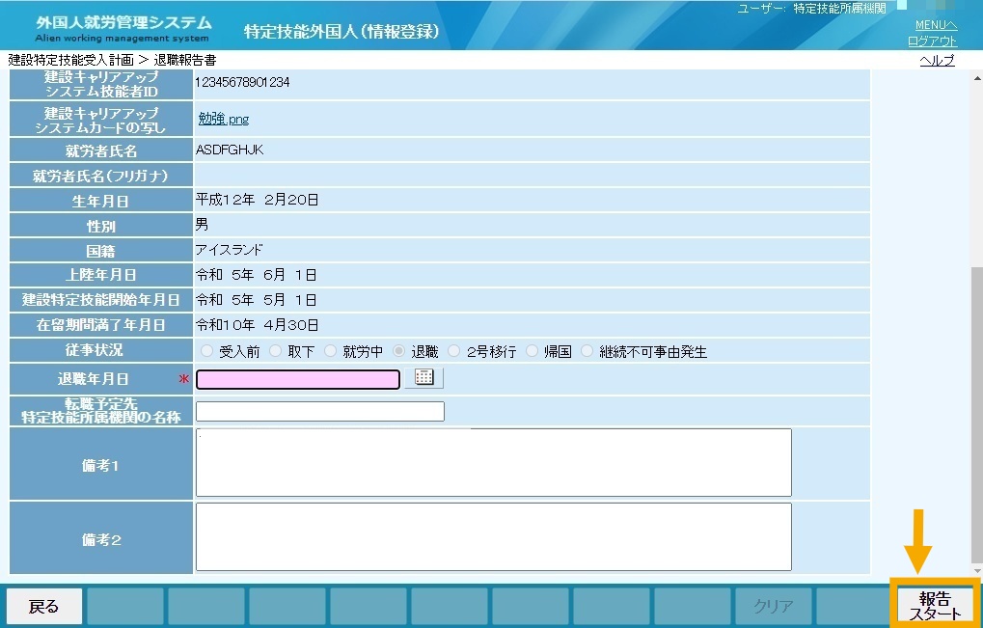This screenshot has width=983, height=628.
Task: Select the 受入前 radio button
Action: [x=206, y=351]
